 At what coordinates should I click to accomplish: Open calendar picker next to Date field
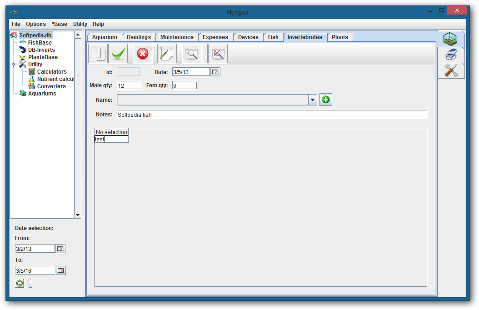point(215,72)
